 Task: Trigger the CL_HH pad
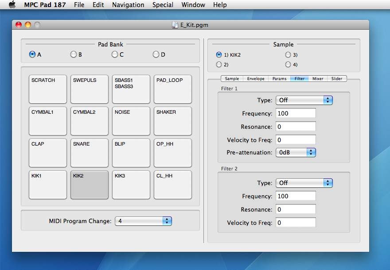pos(173,185)
